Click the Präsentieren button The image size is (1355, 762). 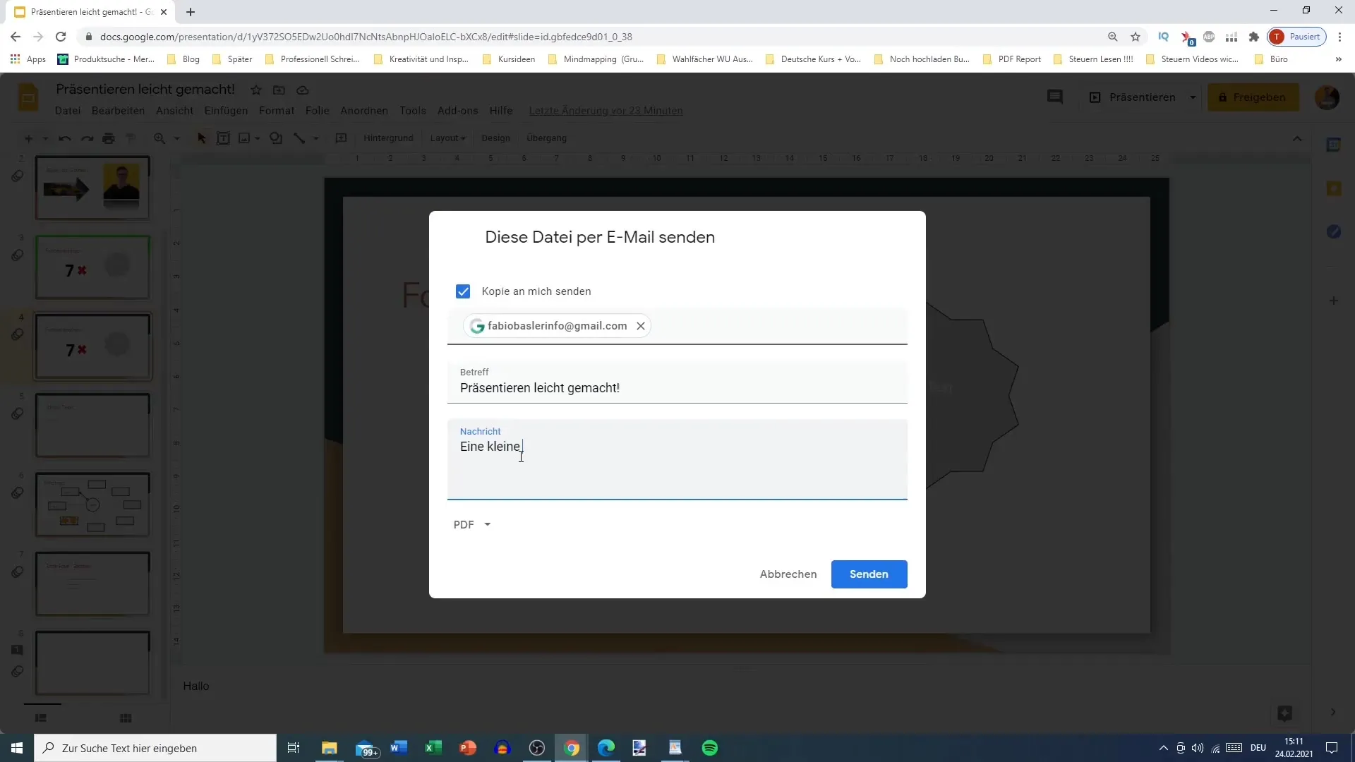click(x=1132, y=97)
